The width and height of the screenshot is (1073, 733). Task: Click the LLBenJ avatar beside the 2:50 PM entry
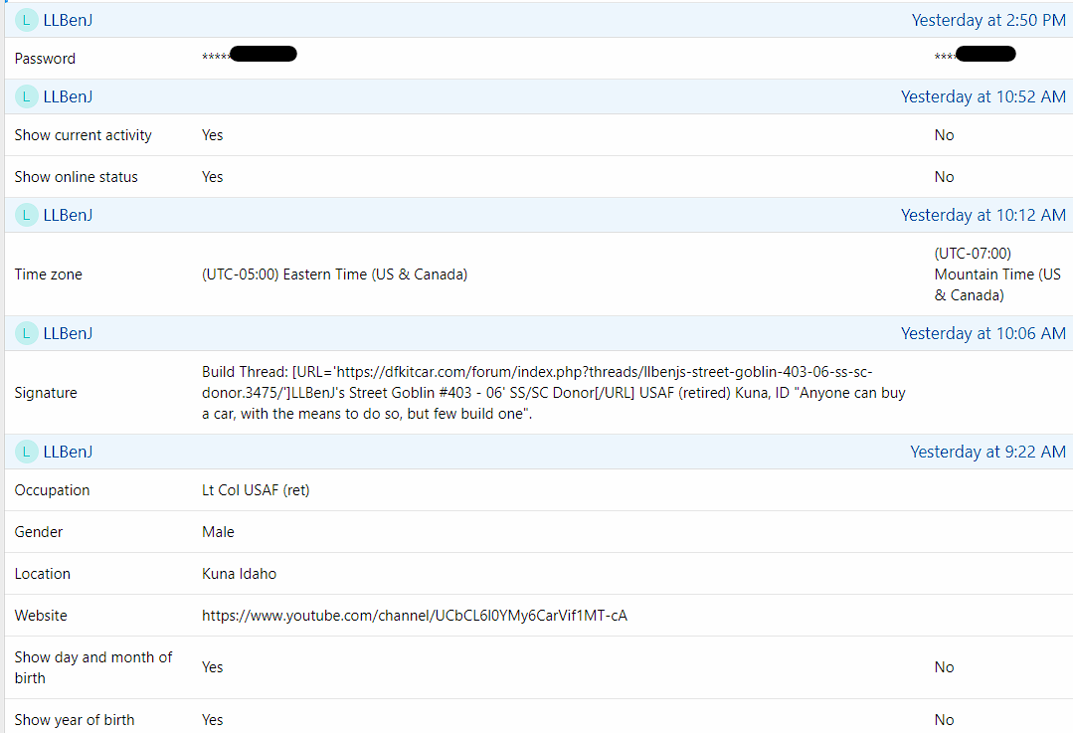tap(26, 20)
